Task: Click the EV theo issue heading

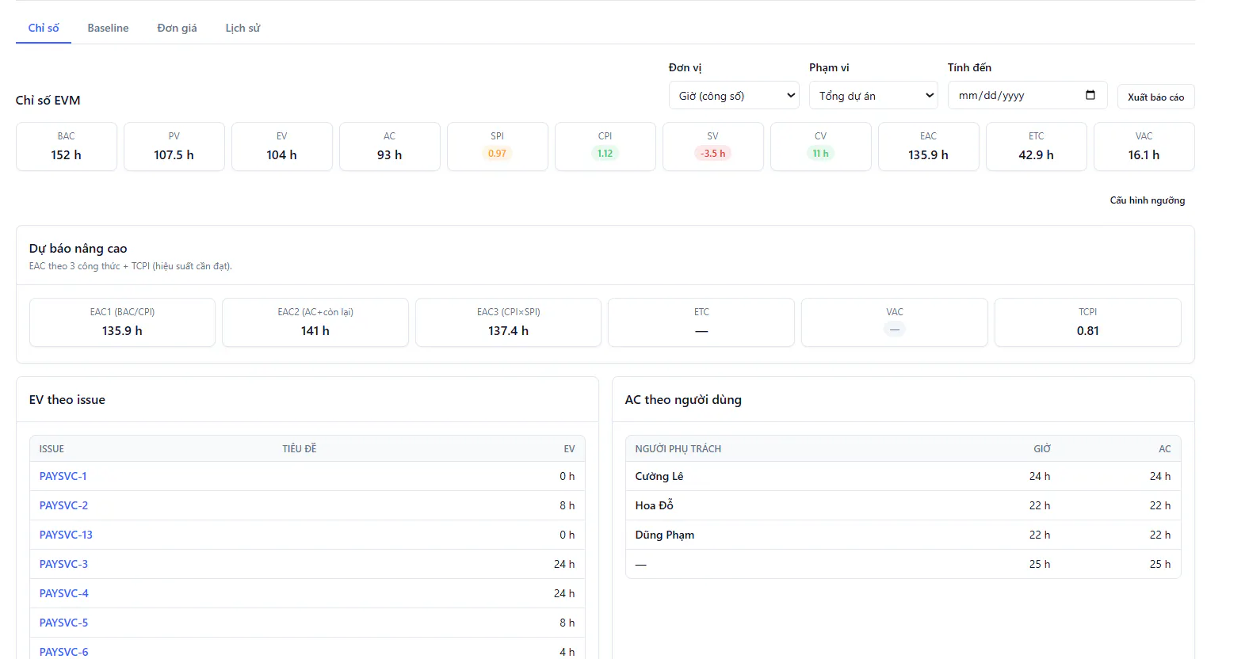Action: [67, 400]
